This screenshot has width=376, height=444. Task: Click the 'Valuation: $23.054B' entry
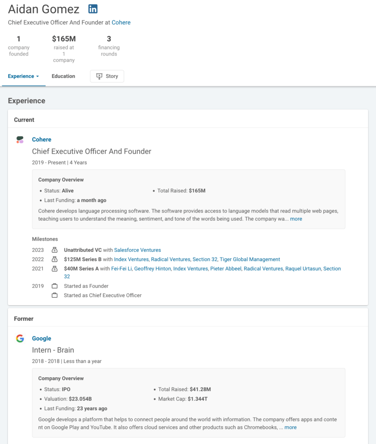pyautogui.click(x=68, y=399)
